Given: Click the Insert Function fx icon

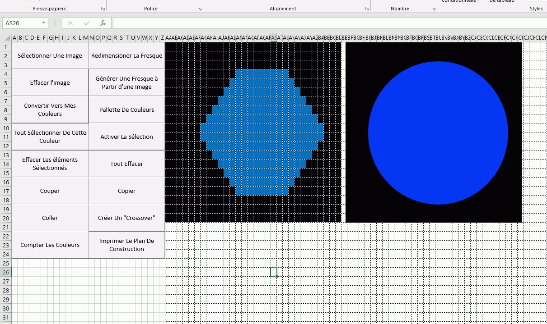Looking at the screenshot, I should [x=103, y=23].
